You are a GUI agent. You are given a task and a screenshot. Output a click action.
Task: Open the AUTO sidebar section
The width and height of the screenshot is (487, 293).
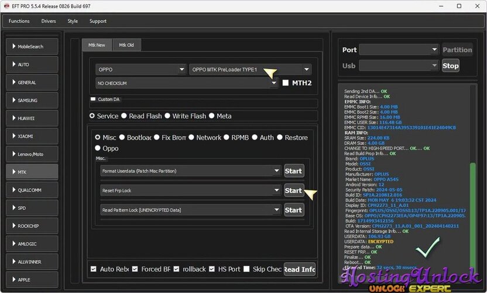[x=32, y=64]
